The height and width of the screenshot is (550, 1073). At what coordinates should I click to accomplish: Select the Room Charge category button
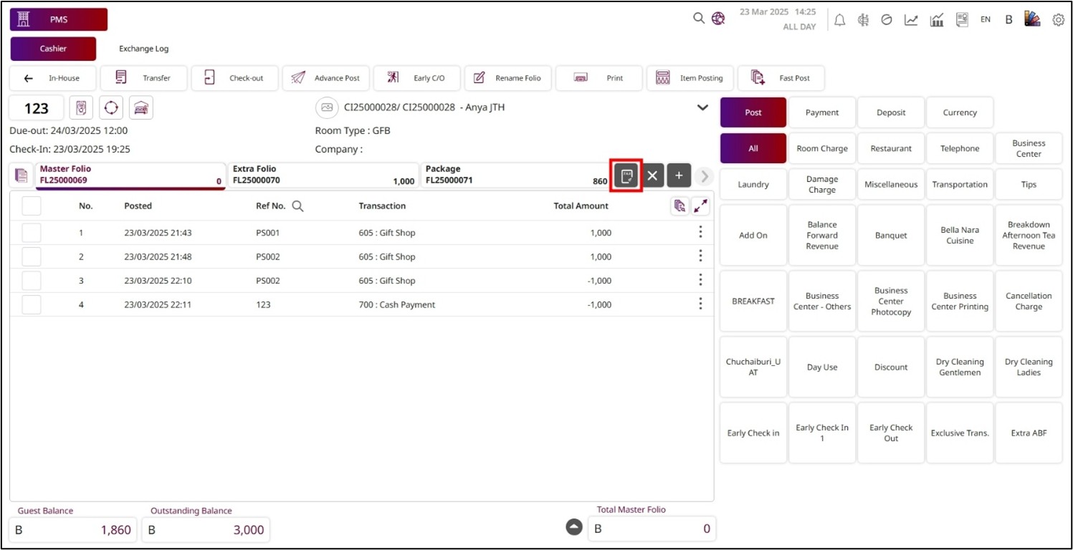click(821, 148)
